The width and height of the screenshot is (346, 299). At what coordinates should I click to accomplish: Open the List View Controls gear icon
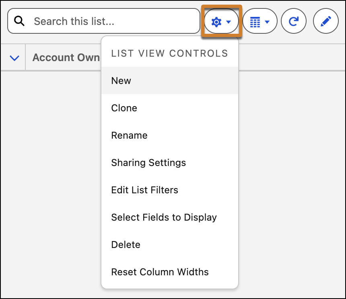click(216, 22)
